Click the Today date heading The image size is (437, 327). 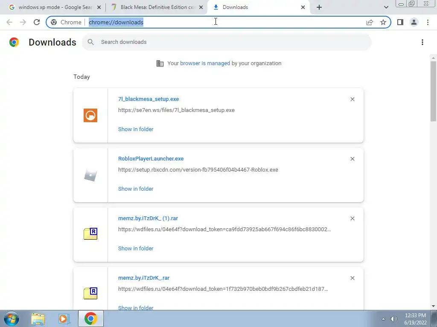click(x=82, y=77)
